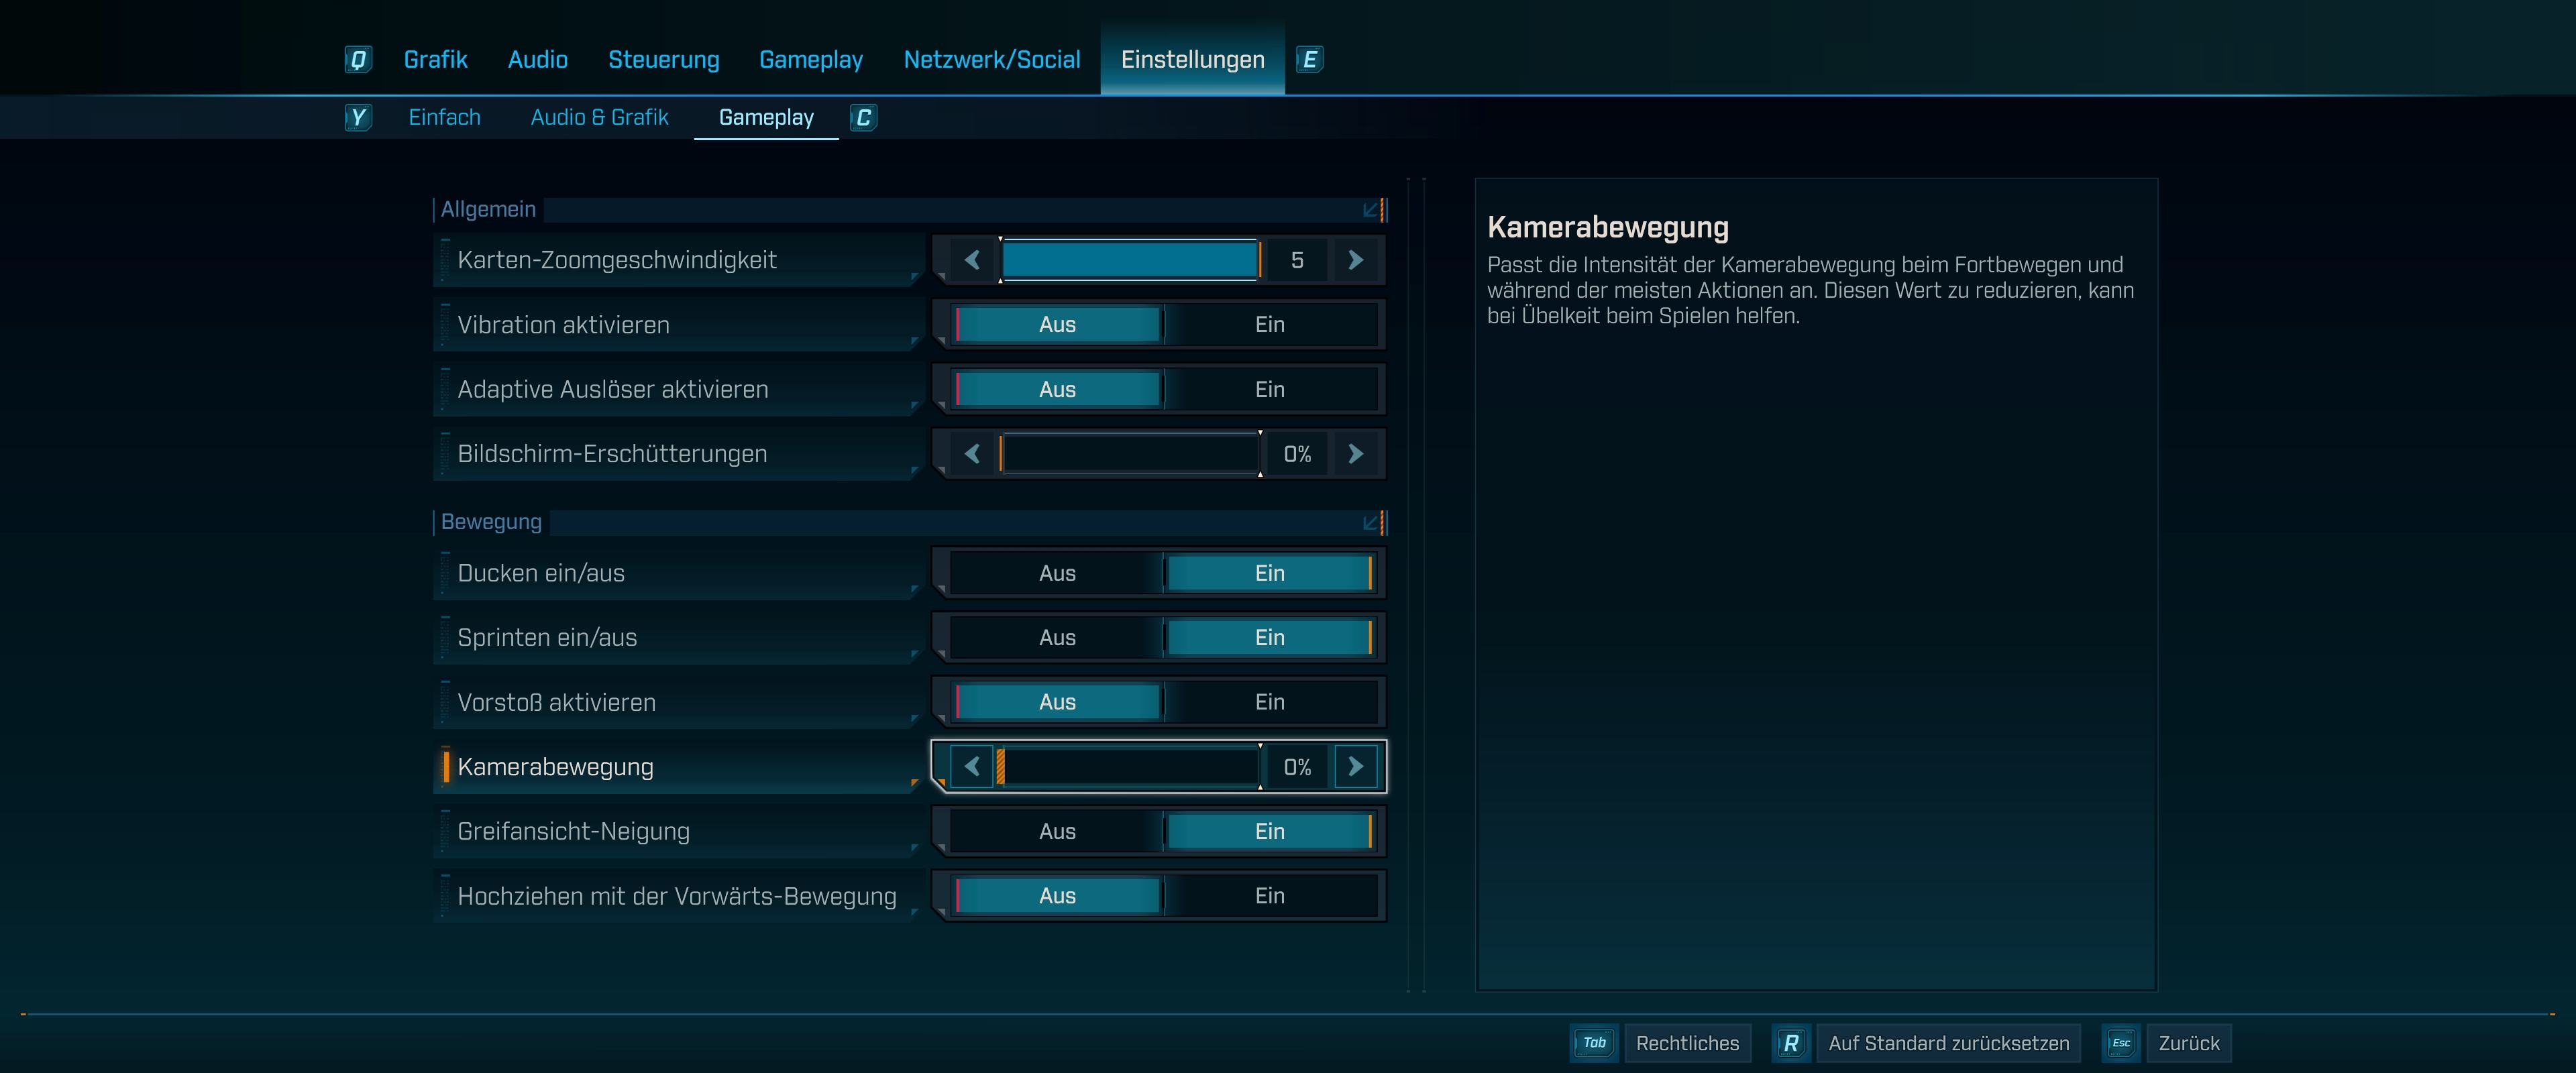2576x1073 pixels.
Task: Decrease Bildschirm-Erschütterungen with left arrow
Action: [972, 454]
